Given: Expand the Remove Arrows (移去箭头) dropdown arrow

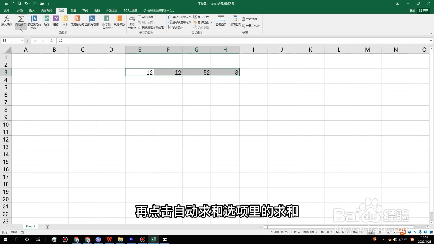Looking at the screenshot, I should pos(186,27).
